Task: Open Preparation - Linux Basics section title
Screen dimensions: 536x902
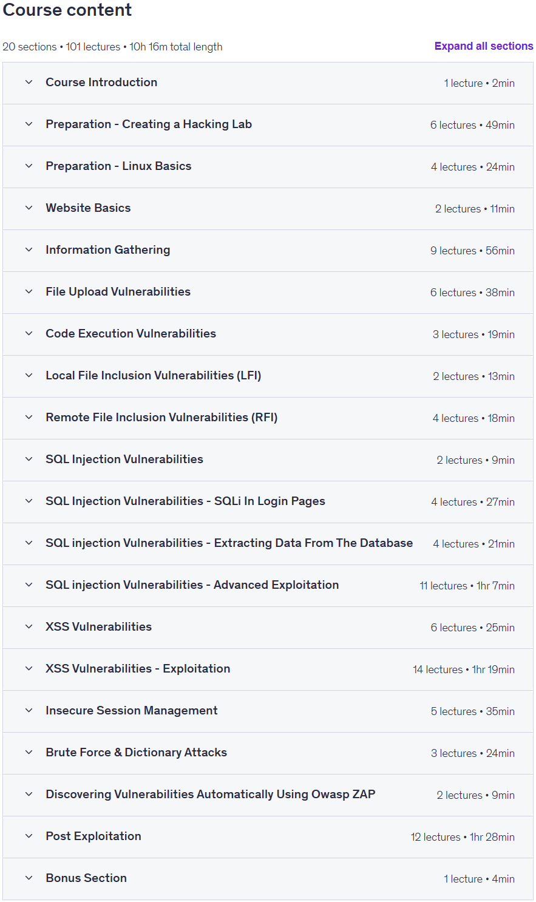Action: click(x=118, y=166)
